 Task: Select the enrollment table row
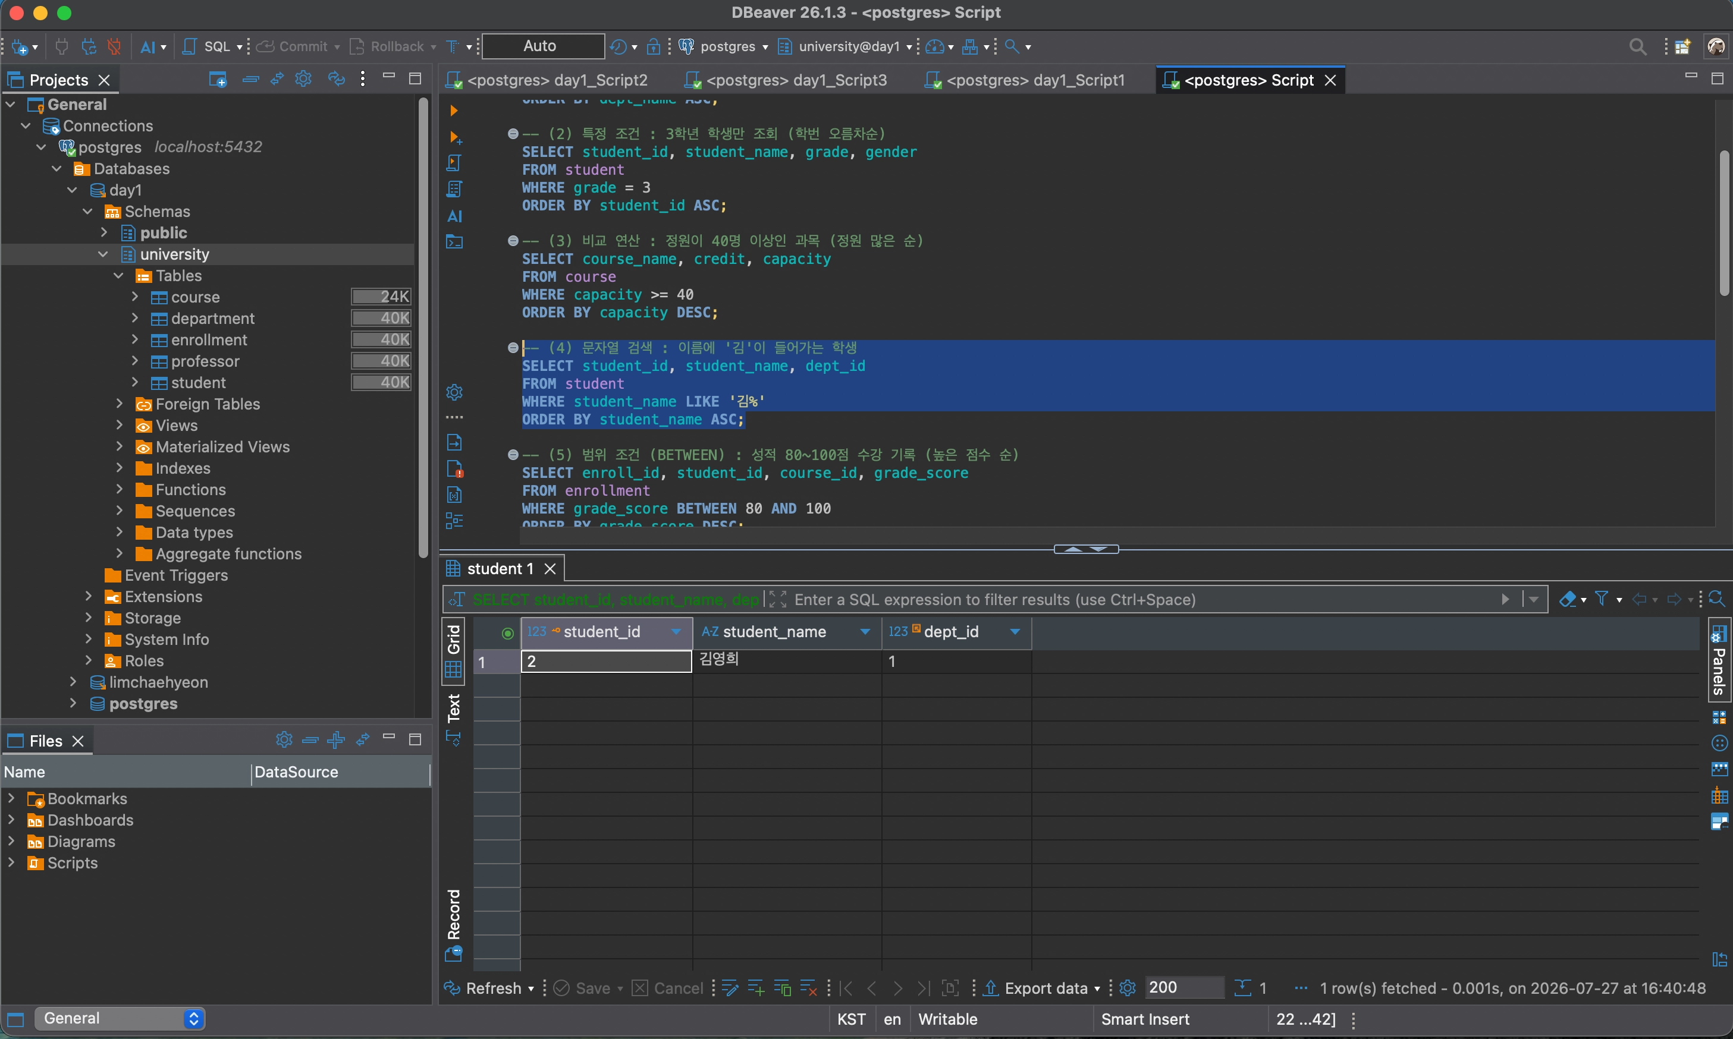point(208,339)
